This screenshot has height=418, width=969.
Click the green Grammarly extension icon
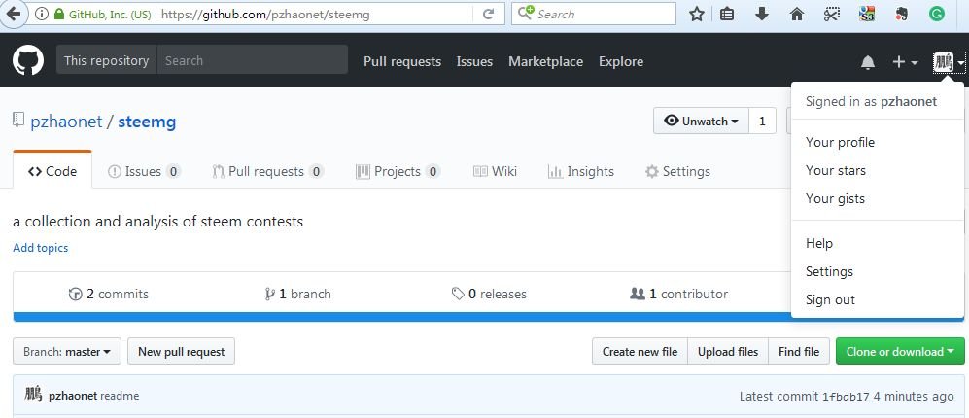click(937, 14)
